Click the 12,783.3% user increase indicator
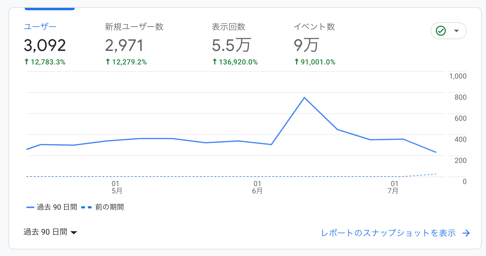486x256 pixels. 45,62
